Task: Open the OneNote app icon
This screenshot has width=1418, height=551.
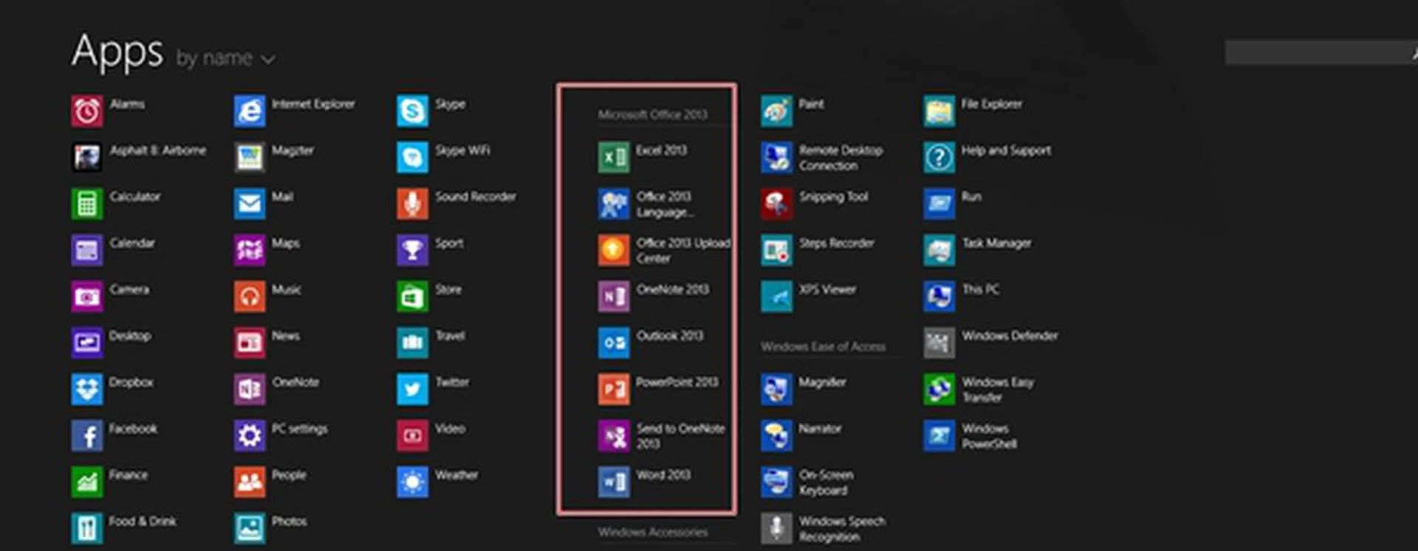Action: [250, 389]
